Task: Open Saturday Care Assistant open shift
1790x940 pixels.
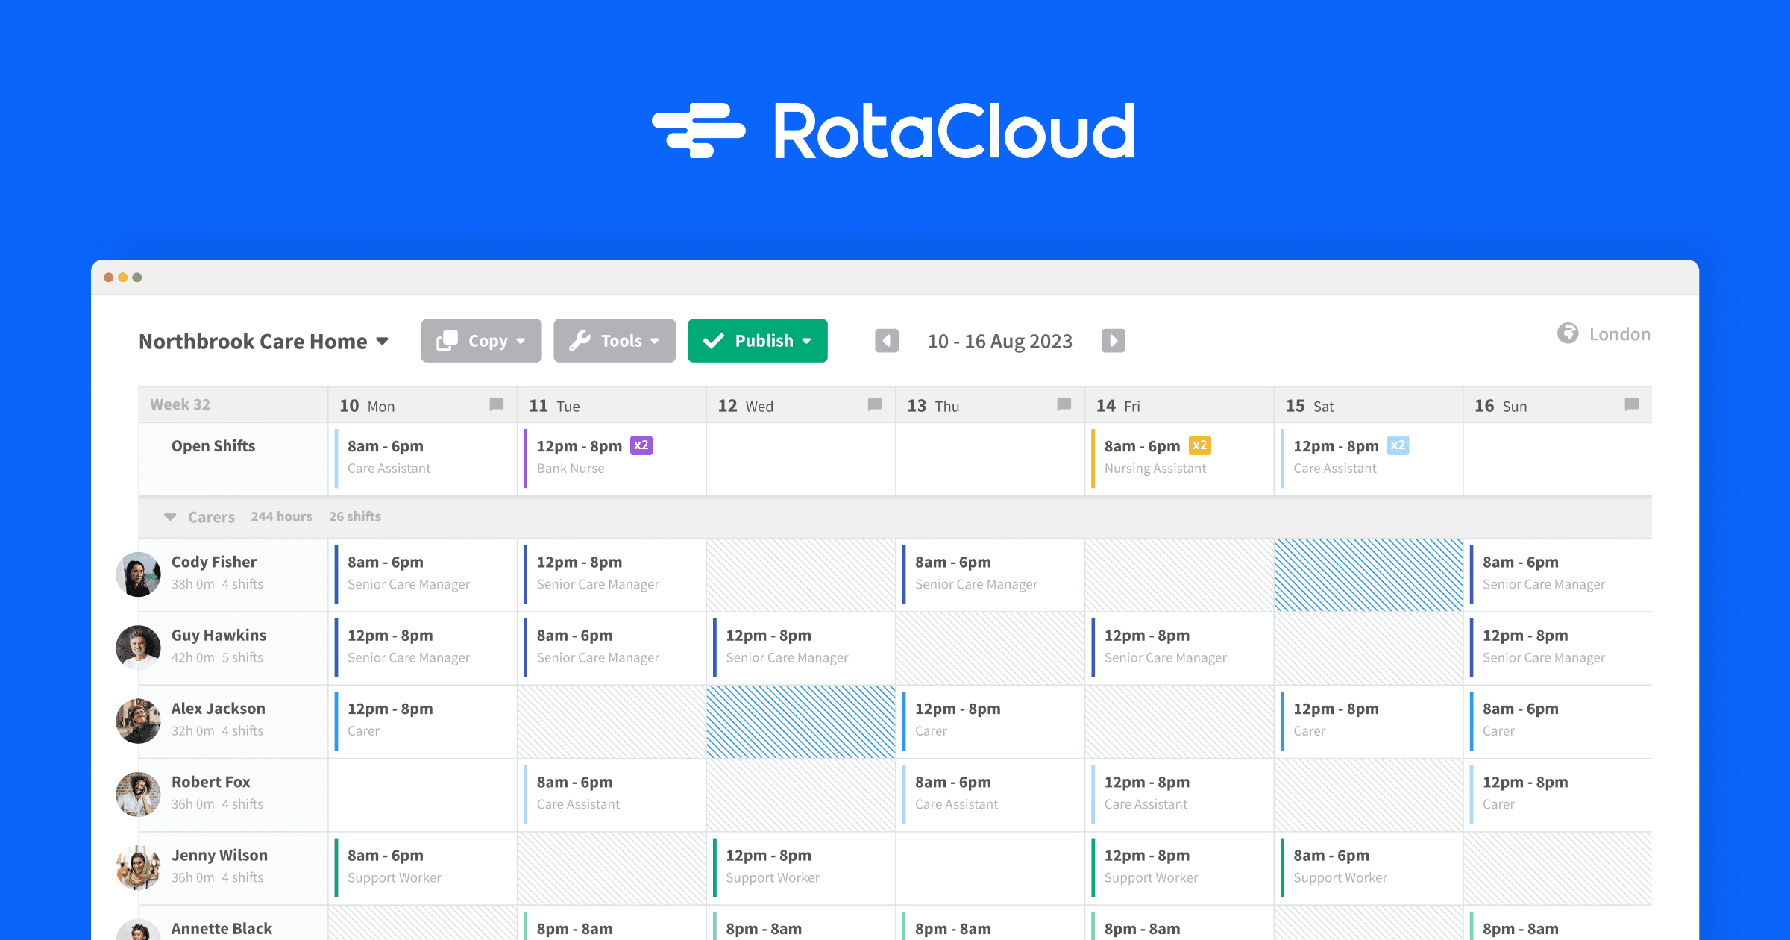Action: pyautogui.click(x=1369, y=458)
